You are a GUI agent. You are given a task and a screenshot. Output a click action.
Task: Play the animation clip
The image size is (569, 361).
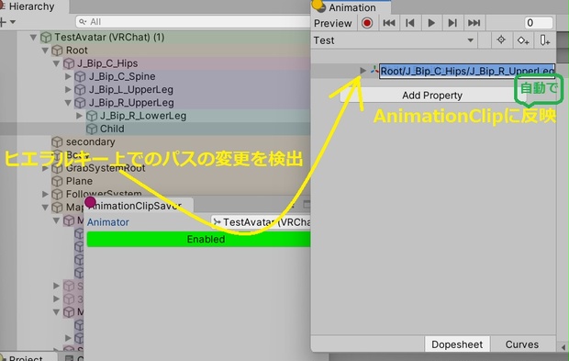click(x=431, y=23)
